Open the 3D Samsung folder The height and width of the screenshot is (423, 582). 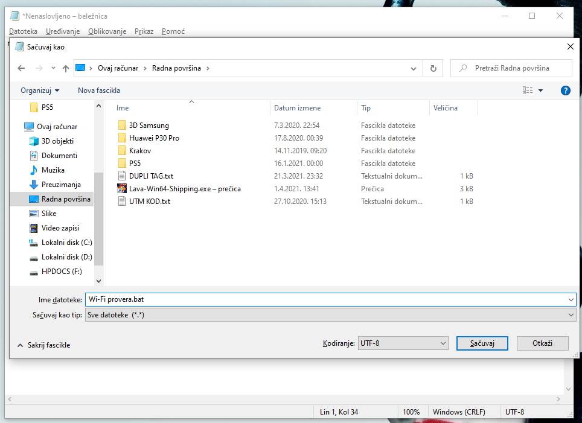(149, 126)
